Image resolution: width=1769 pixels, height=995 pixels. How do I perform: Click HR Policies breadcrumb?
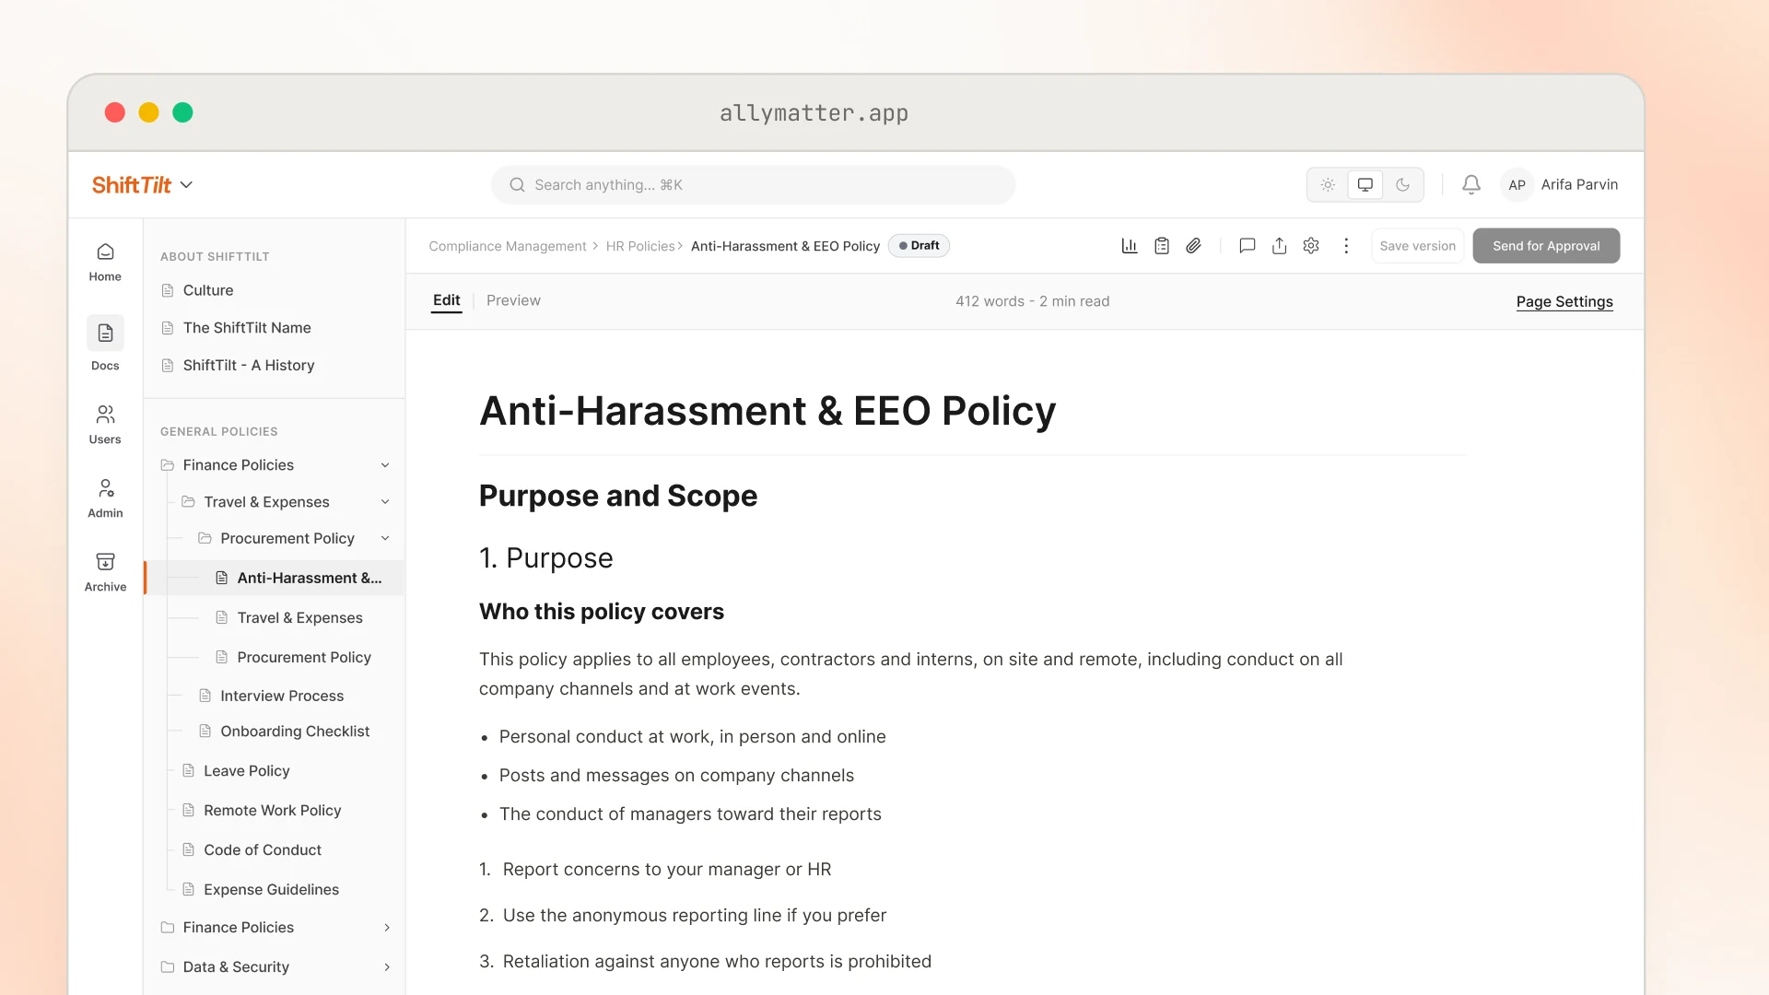(640, 246)
